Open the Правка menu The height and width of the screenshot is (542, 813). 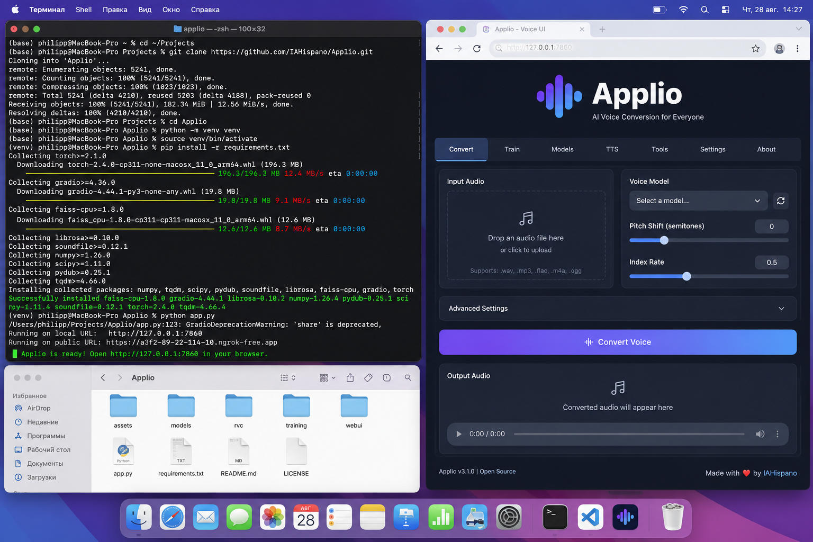[x=115, y=10]
